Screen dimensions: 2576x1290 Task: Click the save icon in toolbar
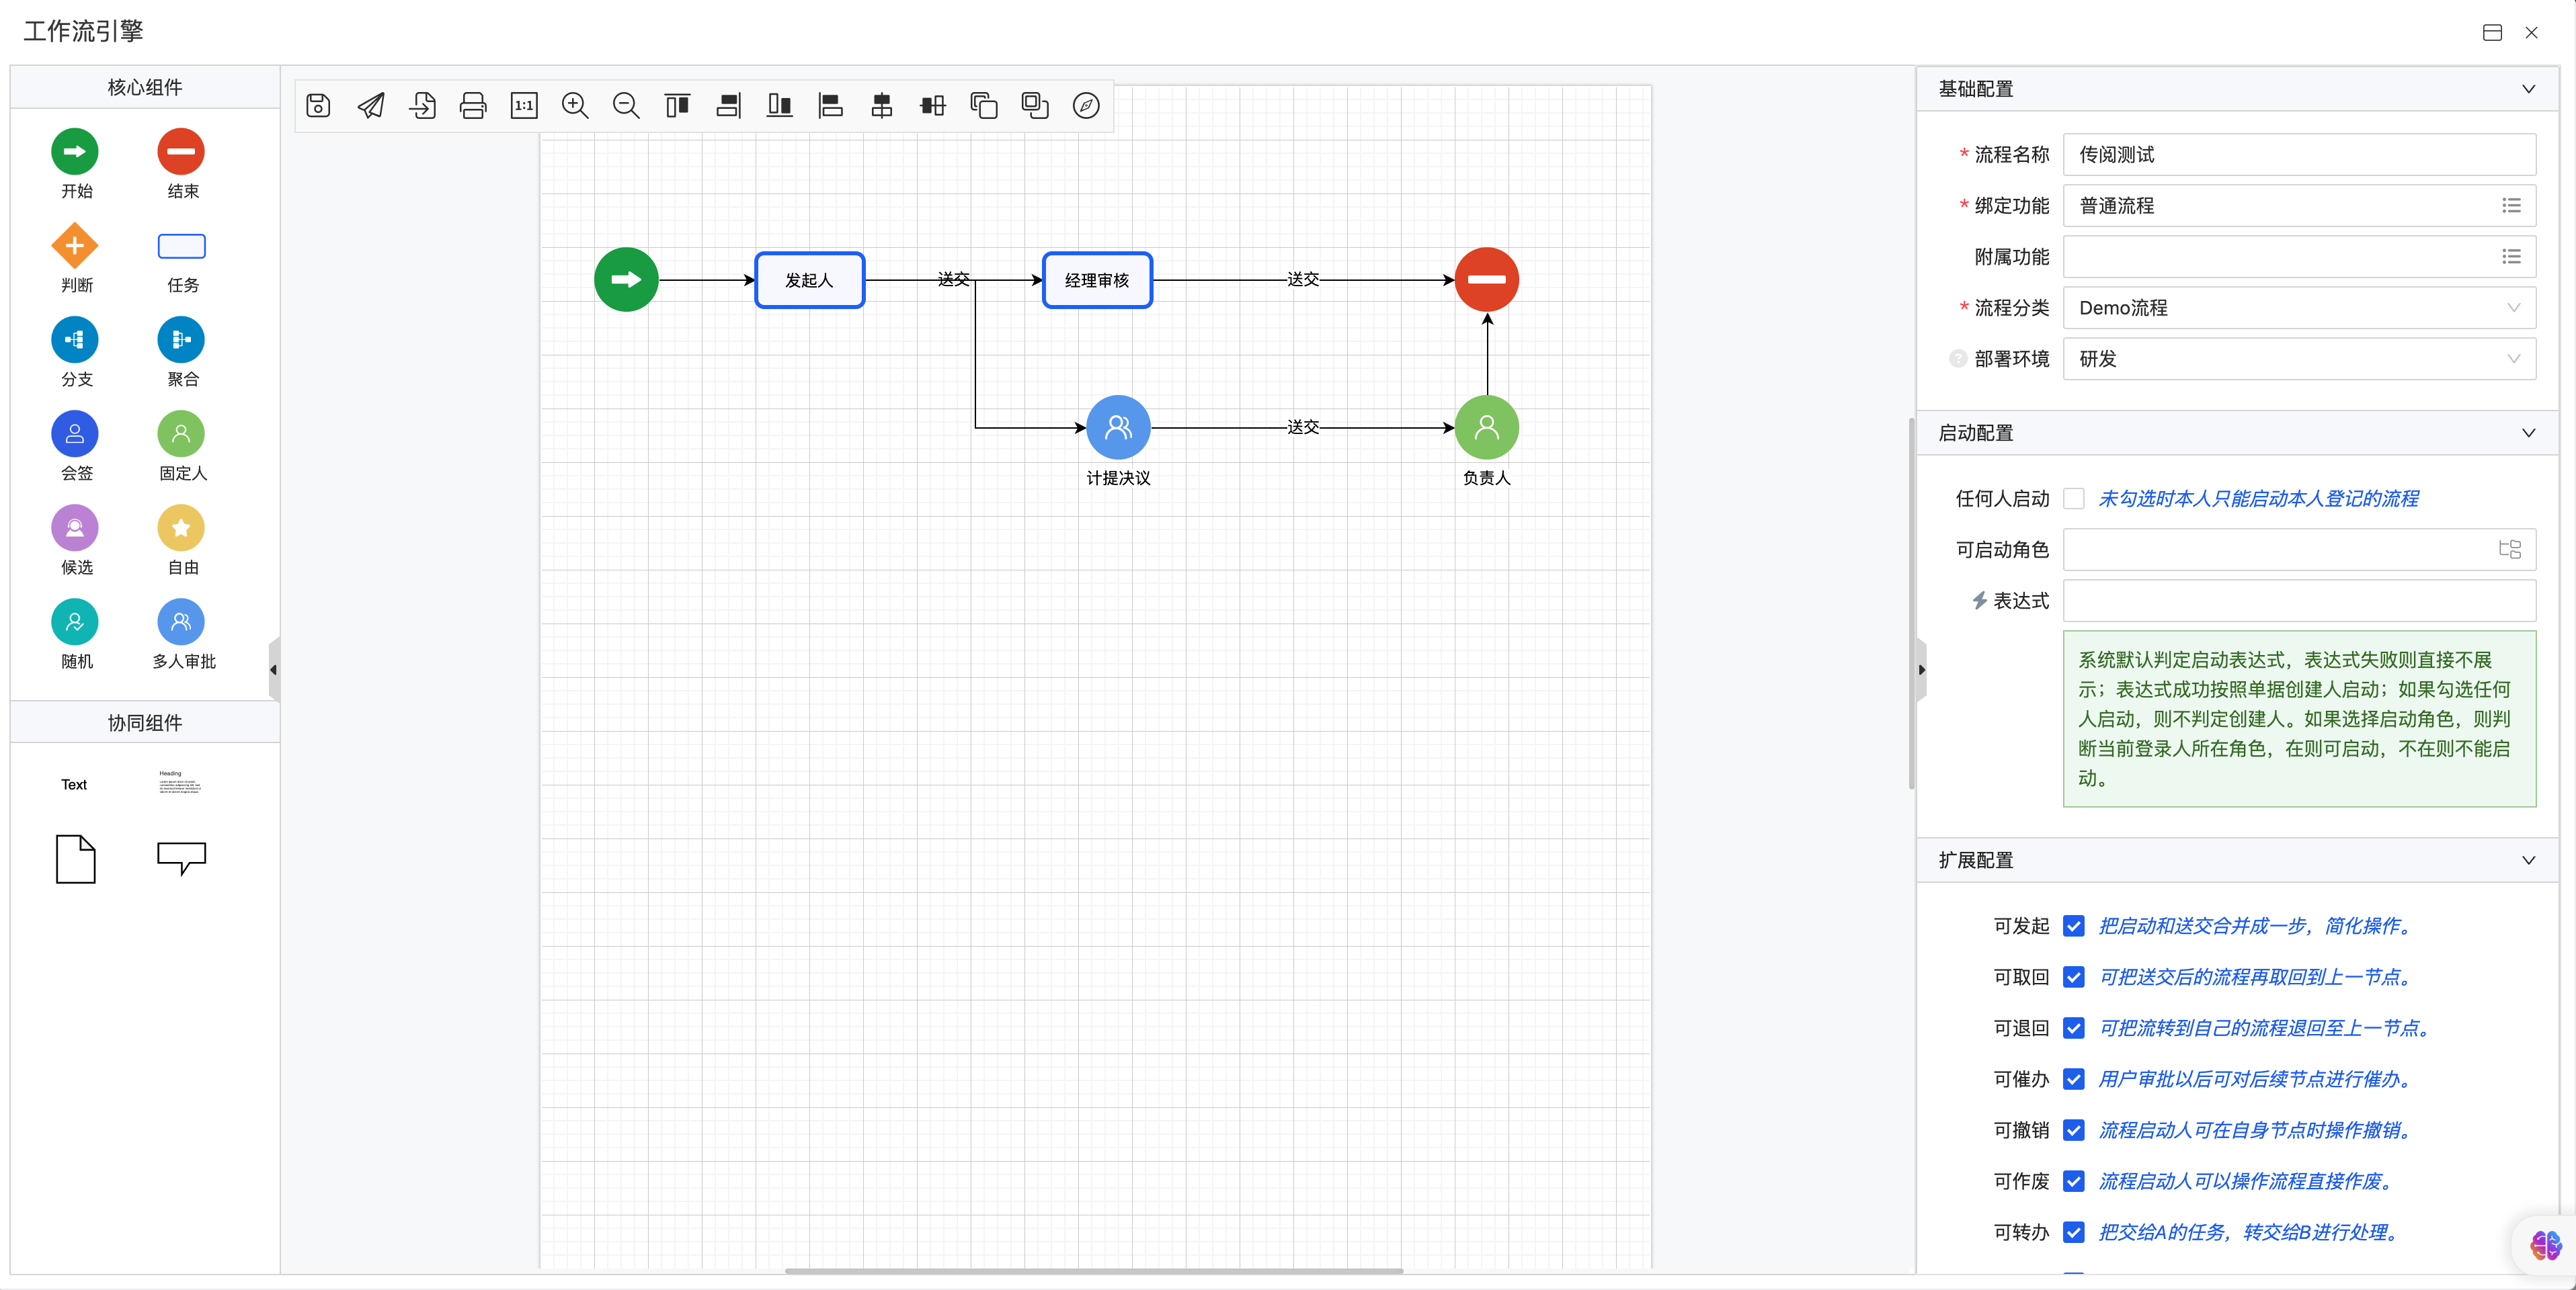click(318, 105)
